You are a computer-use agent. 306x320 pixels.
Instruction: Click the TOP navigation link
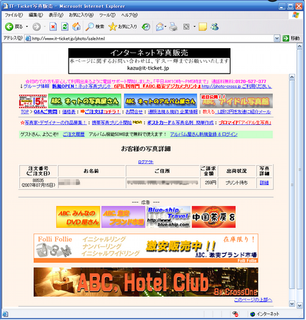(x=25, y=112)
